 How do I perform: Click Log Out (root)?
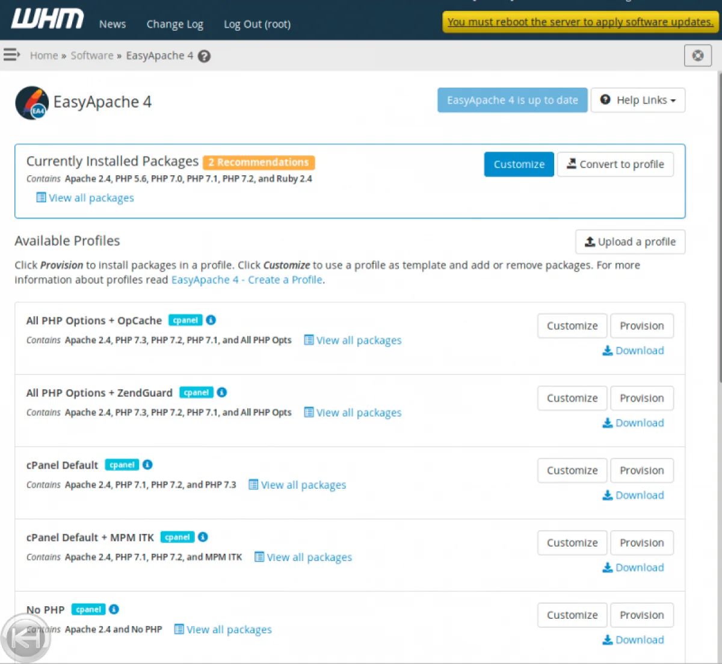(x=257, y=24)
